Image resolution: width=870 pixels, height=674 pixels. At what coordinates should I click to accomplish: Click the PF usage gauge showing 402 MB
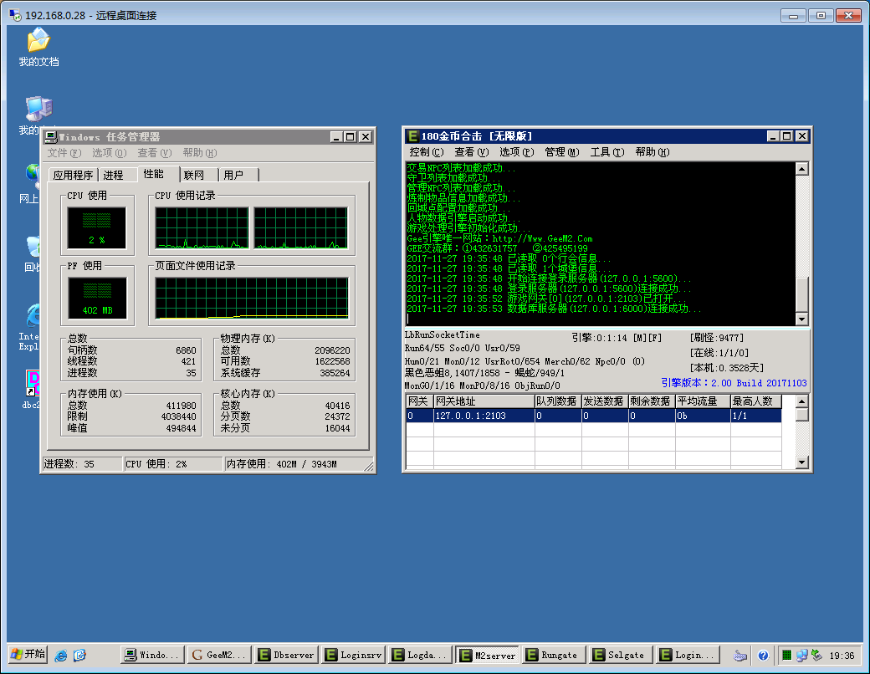98,299
